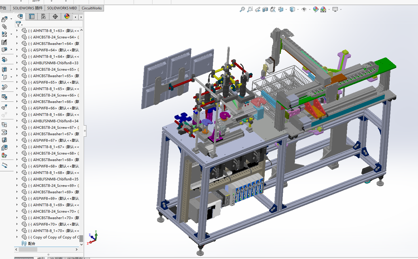
Task: Switch to the PropertyManager tab
Action: point(32,16)
